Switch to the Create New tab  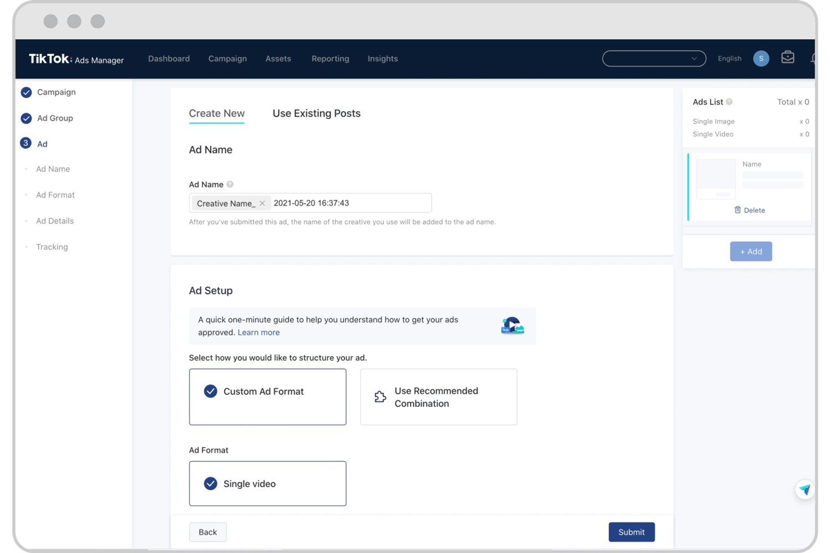(x=217, y=113)
